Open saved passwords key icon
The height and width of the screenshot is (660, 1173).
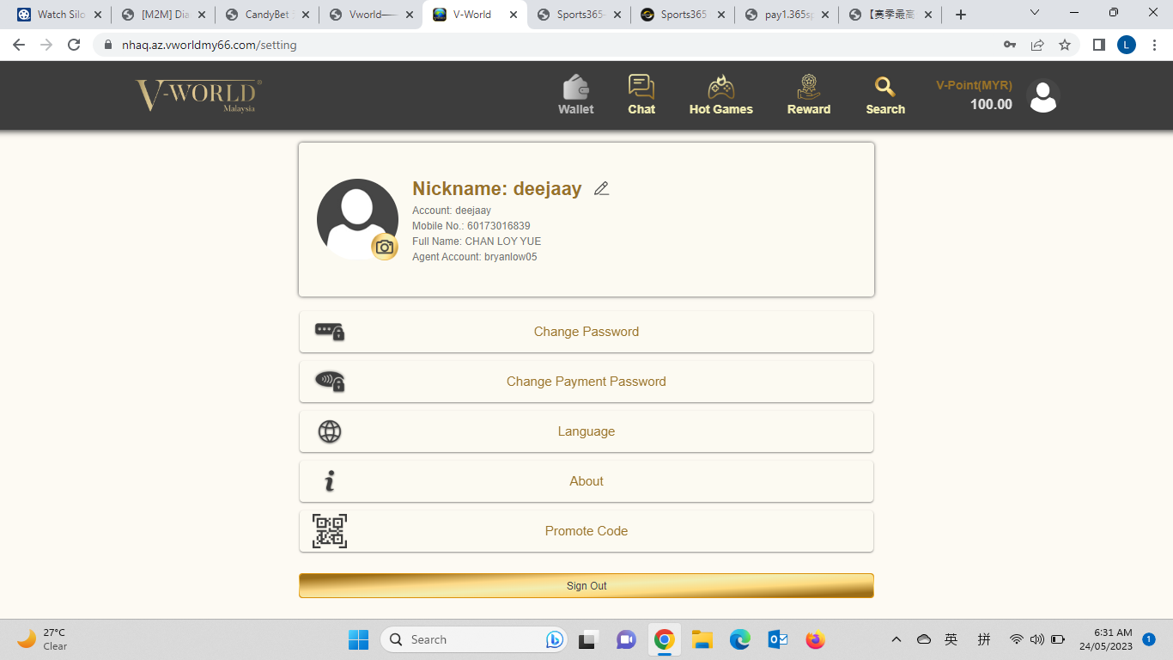1010,45
